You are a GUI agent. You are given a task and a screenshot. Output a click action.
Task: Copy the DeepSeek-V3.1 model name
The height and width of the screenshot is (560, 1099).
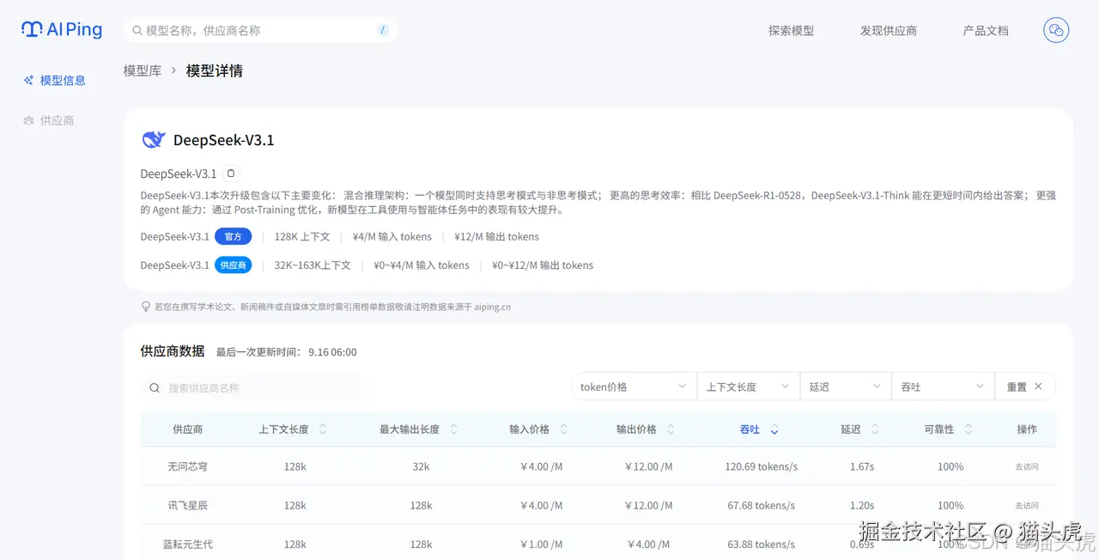click(231, 173)
